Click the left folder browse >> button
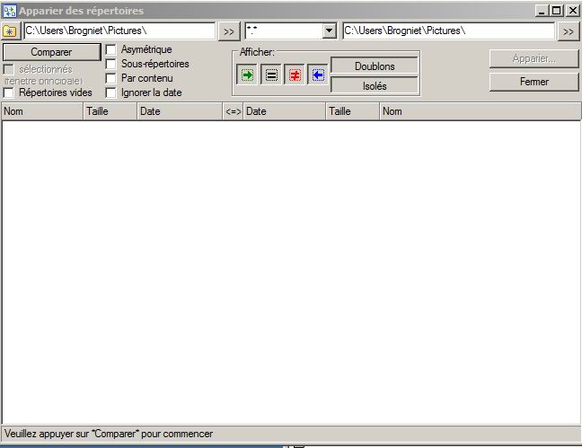The height and width of the screenshot is (448, 582). pos(229,31)
